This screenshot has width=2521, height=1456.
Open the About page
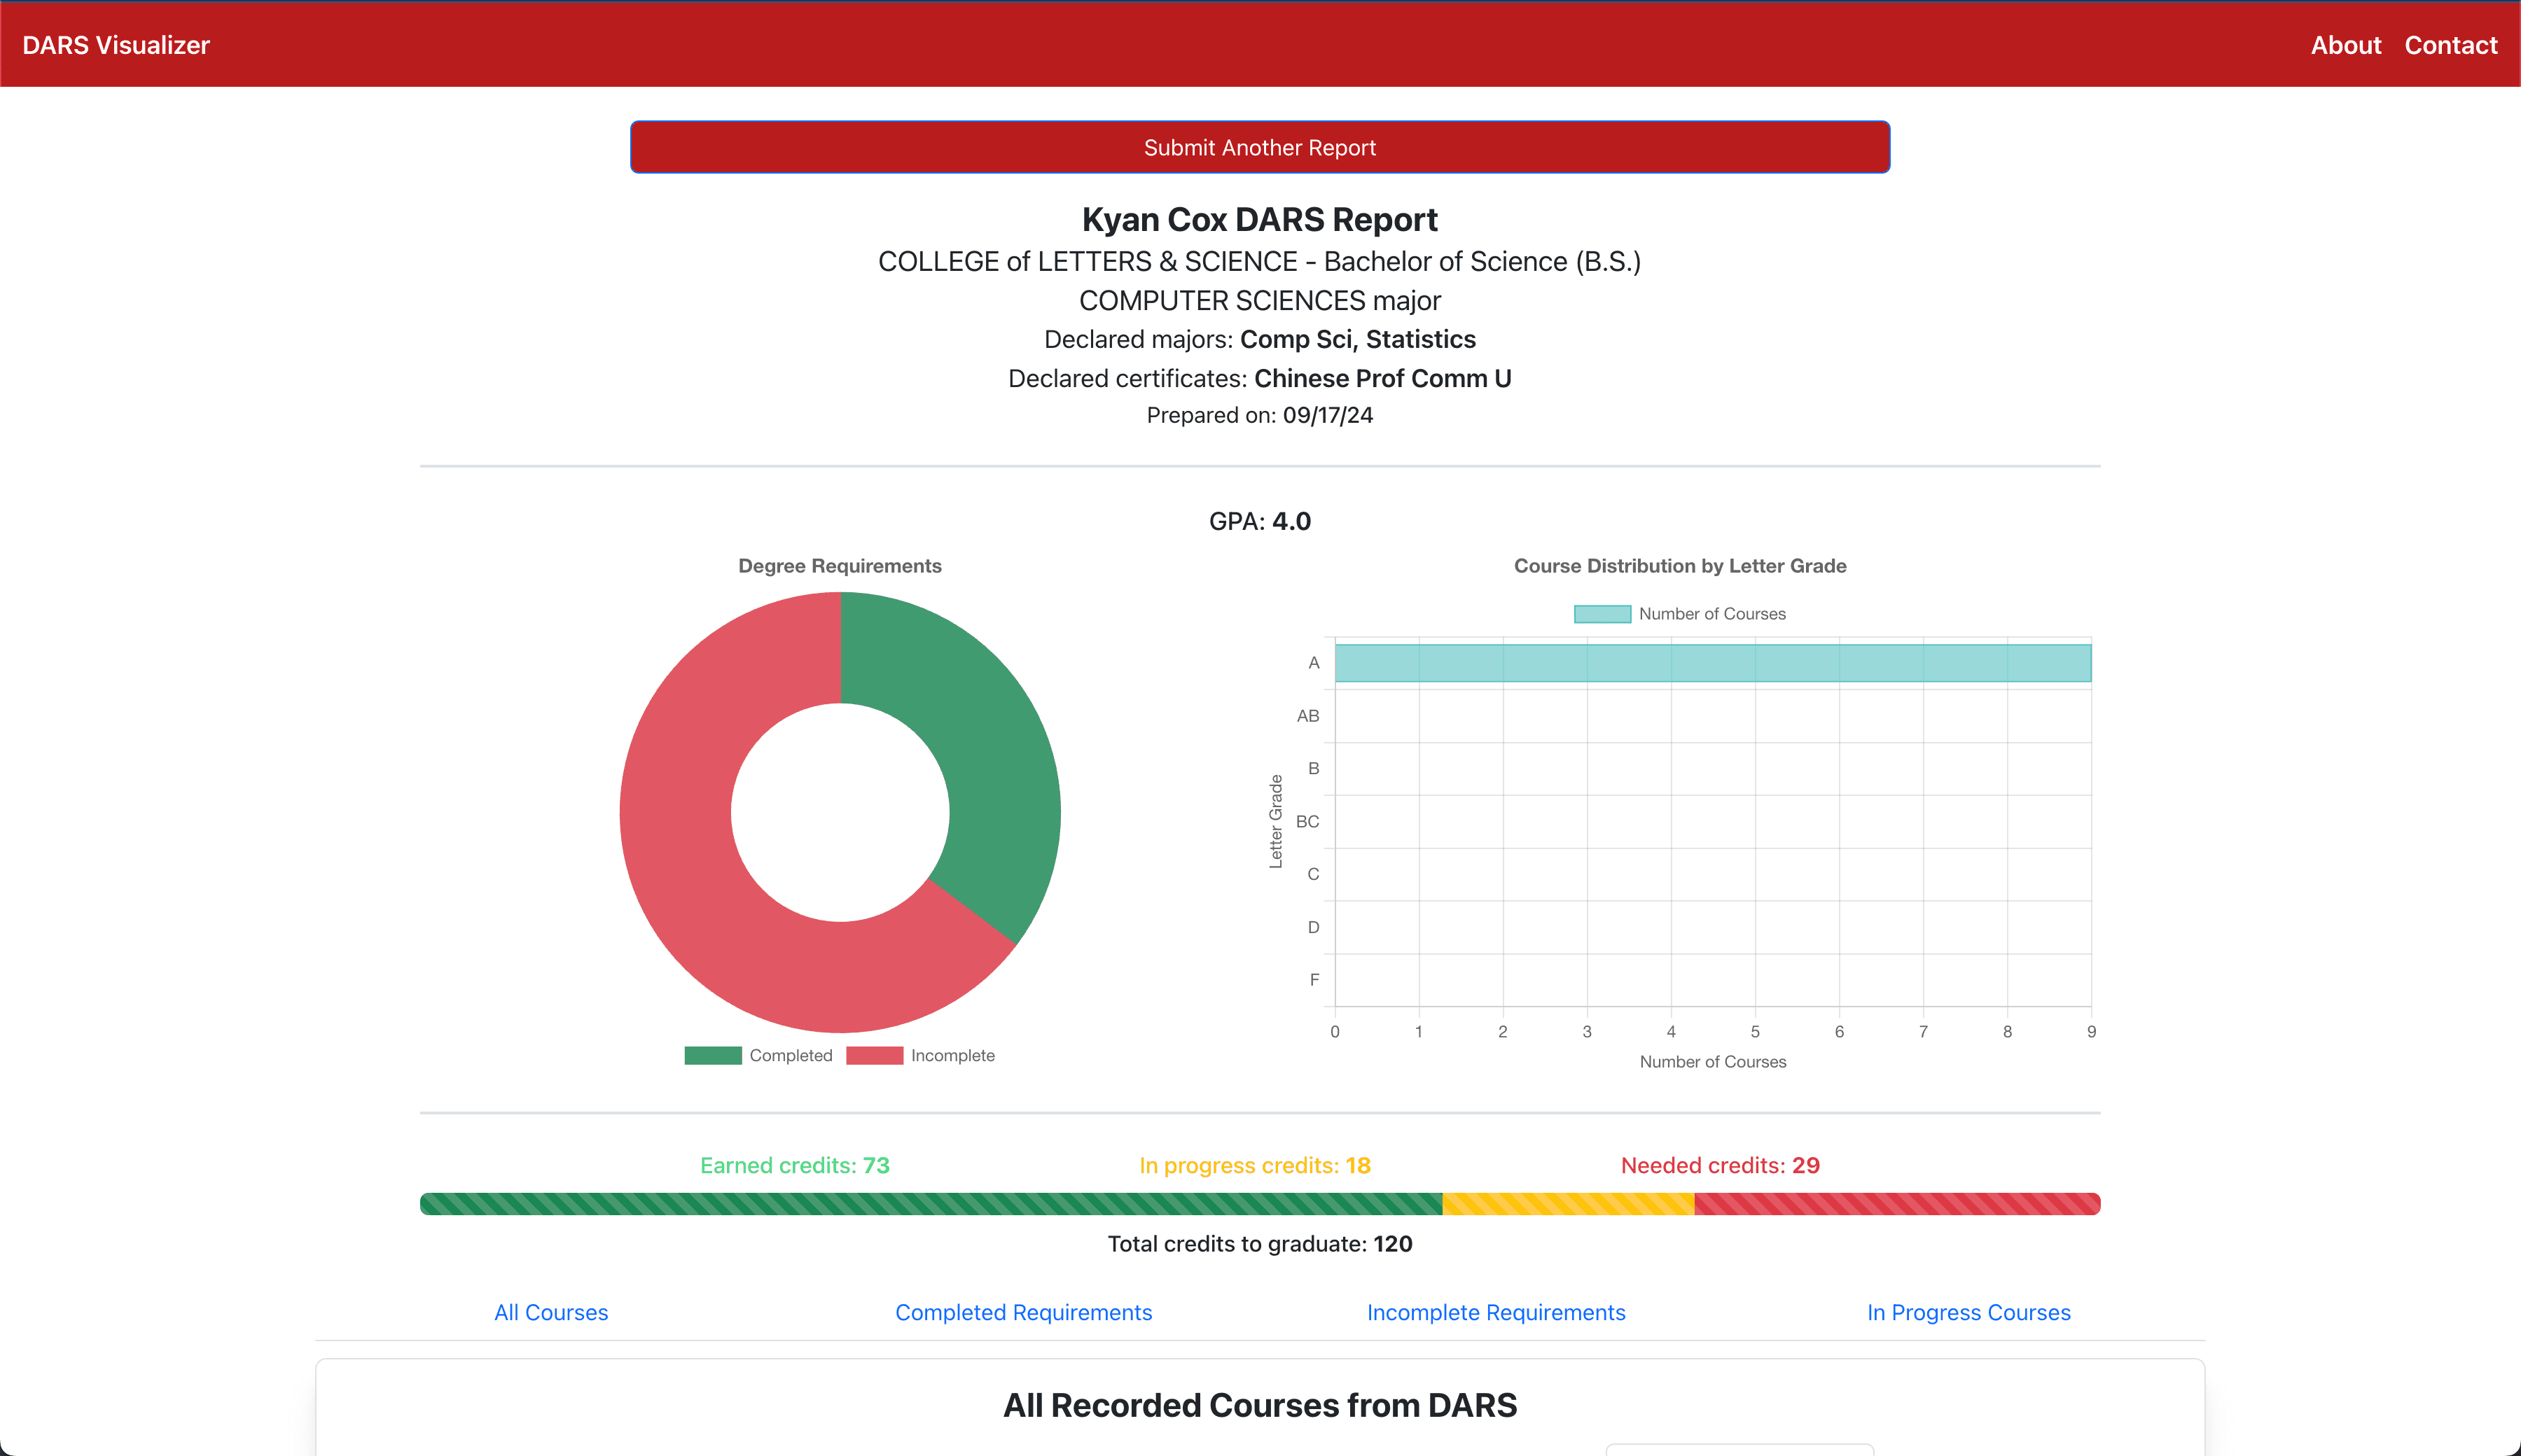click(2345, 45)
